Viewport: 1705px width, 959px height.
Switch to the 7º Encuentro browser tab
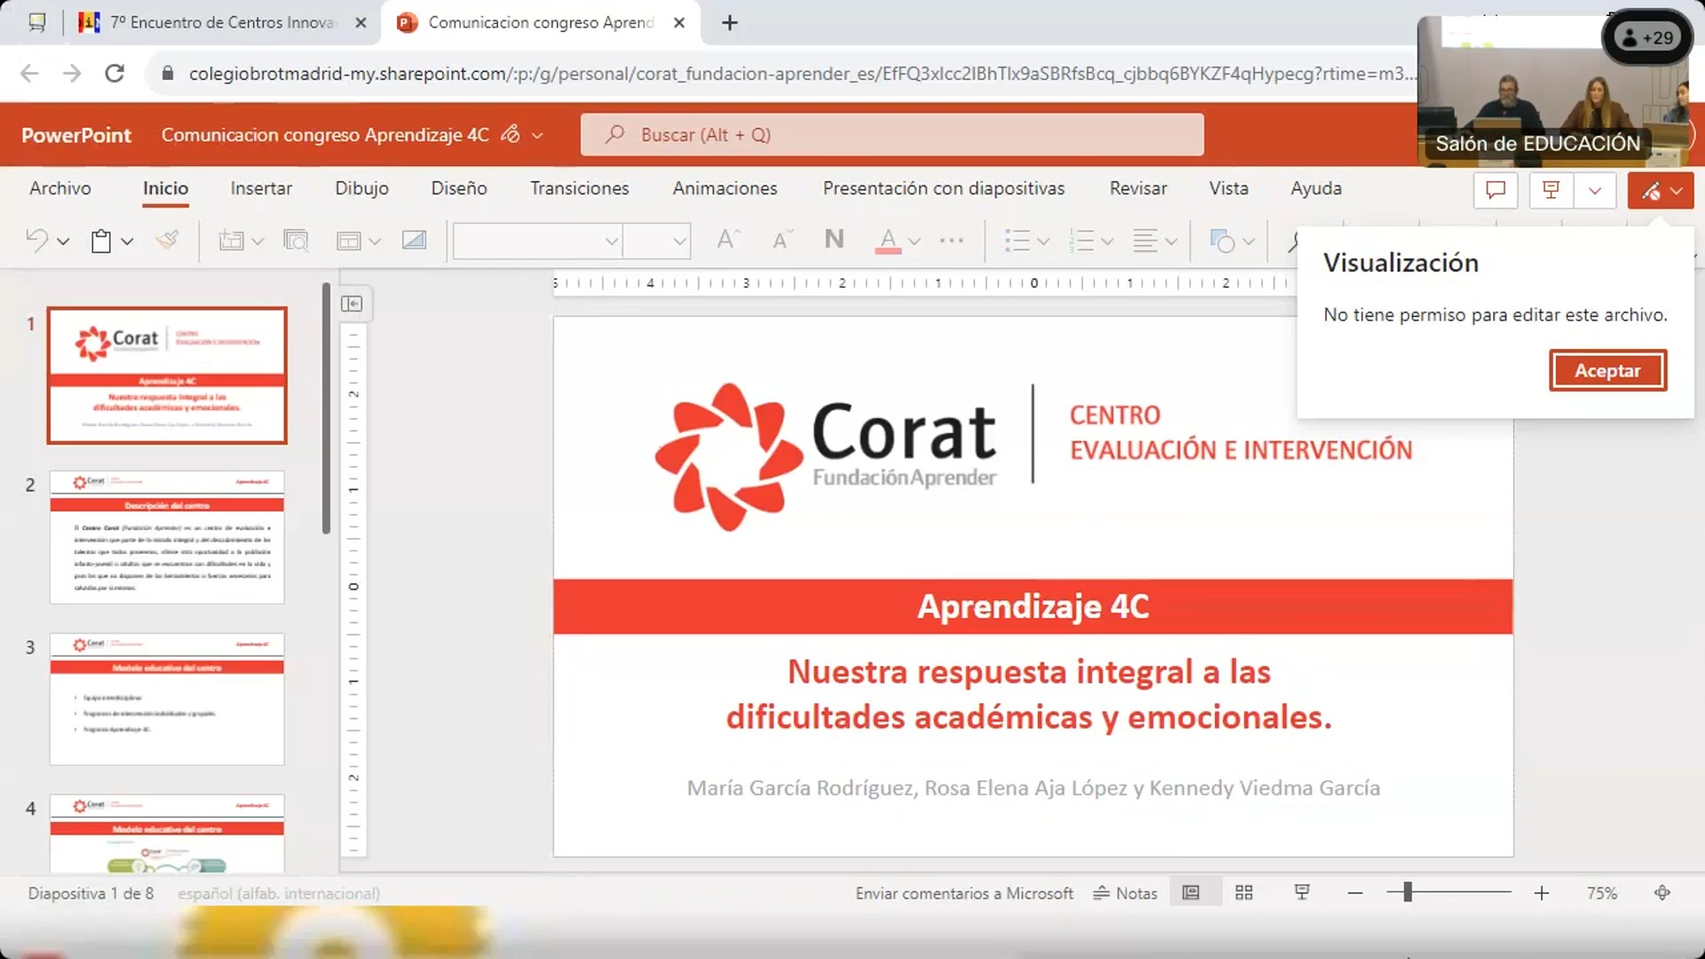tap(222, 22)
